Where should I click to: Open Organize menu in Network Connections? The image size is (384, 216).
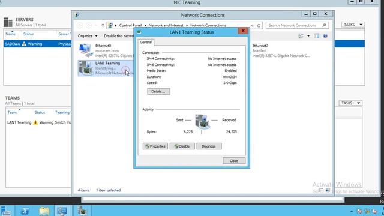(x=88, y=36)
